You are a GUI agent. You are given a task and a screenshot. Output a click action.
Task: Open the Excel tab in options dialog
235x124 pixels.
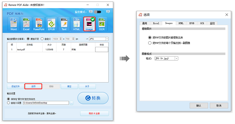coord(156,23)
